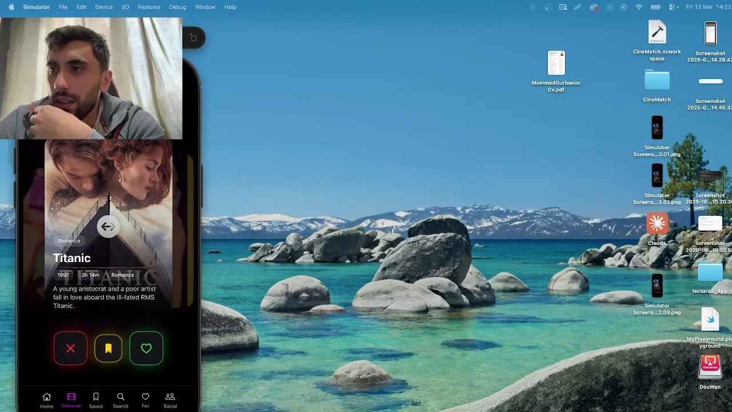Select the DouWan app icon
This screenshot has width=732, height=412.
click(x=710, y=372)
